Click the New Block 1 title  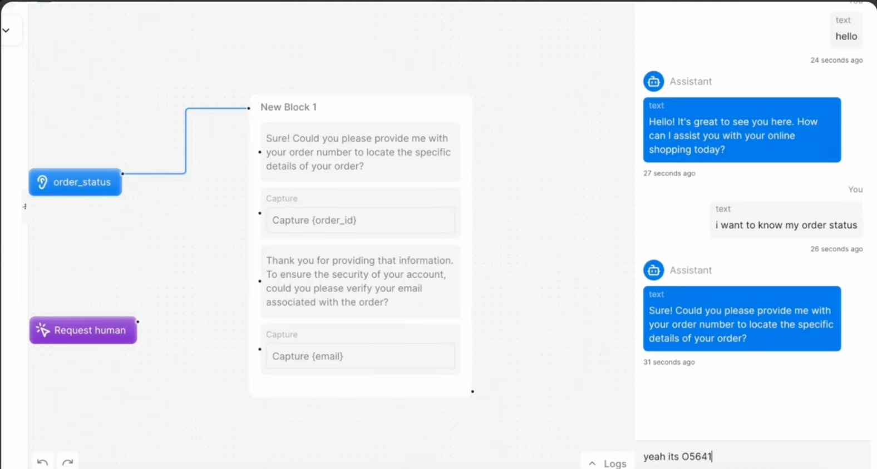tap(288, 107)
